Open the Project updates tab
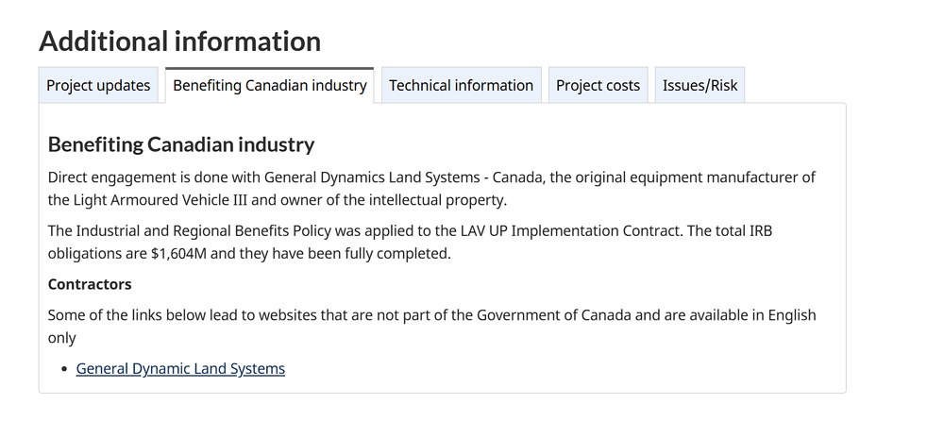944x438 pixels. pos(98,85)
